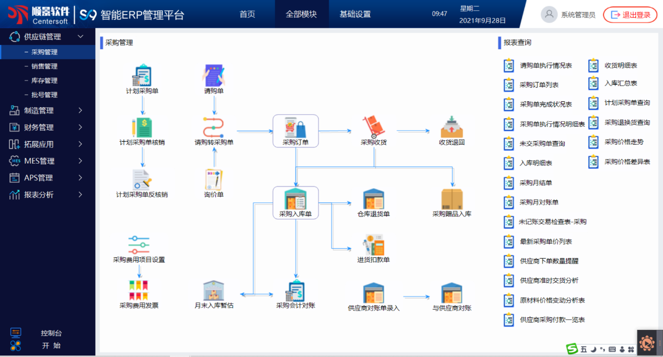Select 销售管理 in the sidebar

pos(44,66)
